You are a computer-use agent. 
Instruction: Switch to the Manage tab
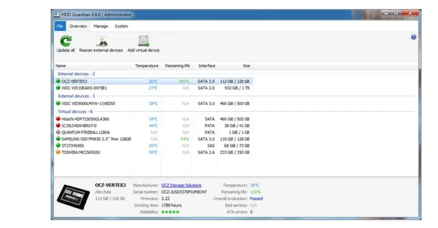[x=101, y=26]
